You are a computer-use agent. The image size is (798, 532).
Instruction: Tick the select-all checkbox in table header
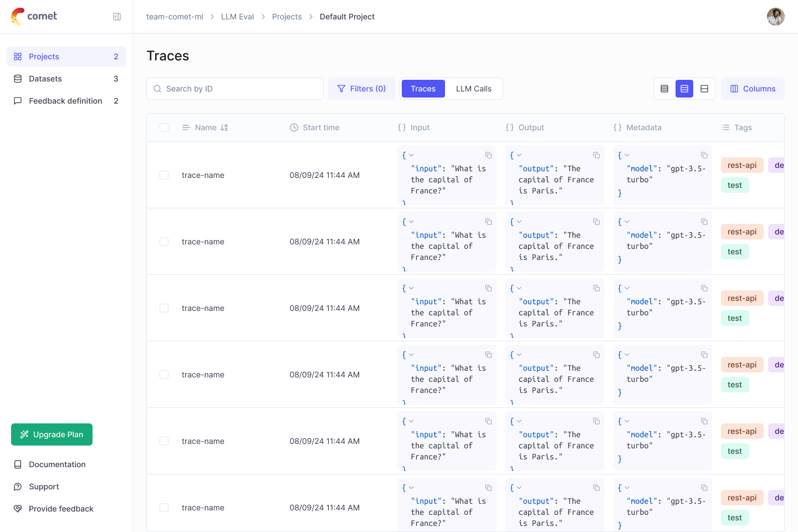pos(164,127)
